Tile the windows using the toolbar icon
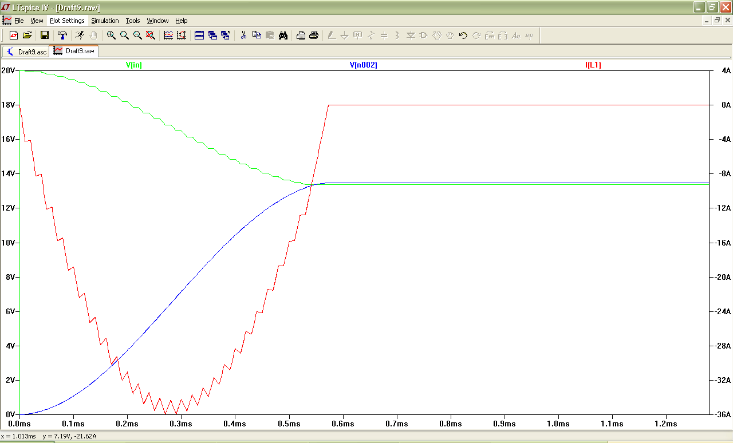The image size is (733, 443). pos(199,35)
